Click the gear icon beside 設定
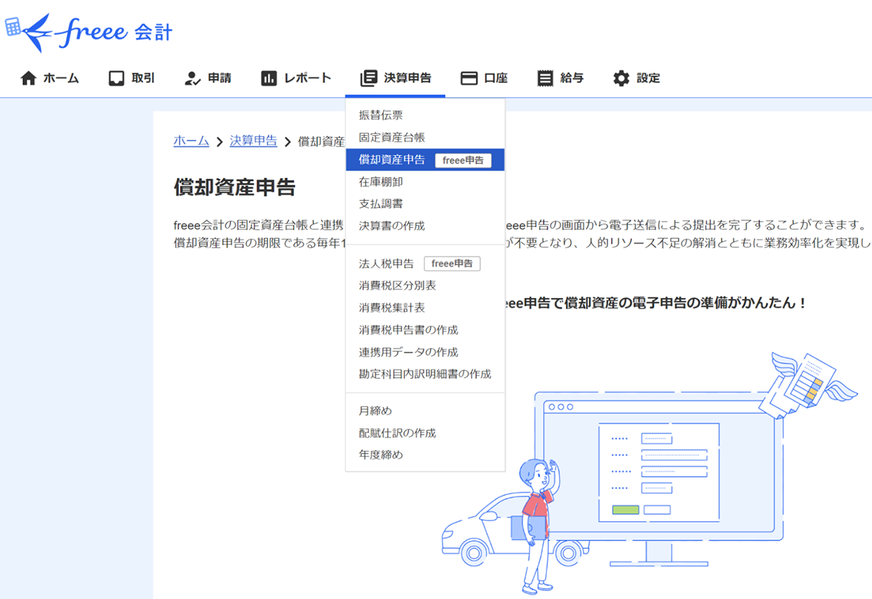The image size is (872, 599). (621, 79)
